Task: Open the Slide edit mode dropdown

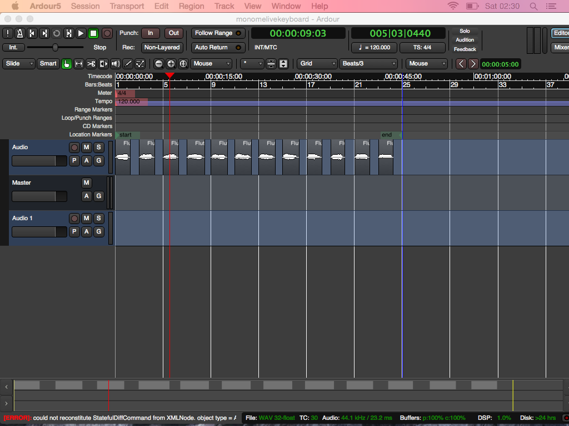Action: 19,64
